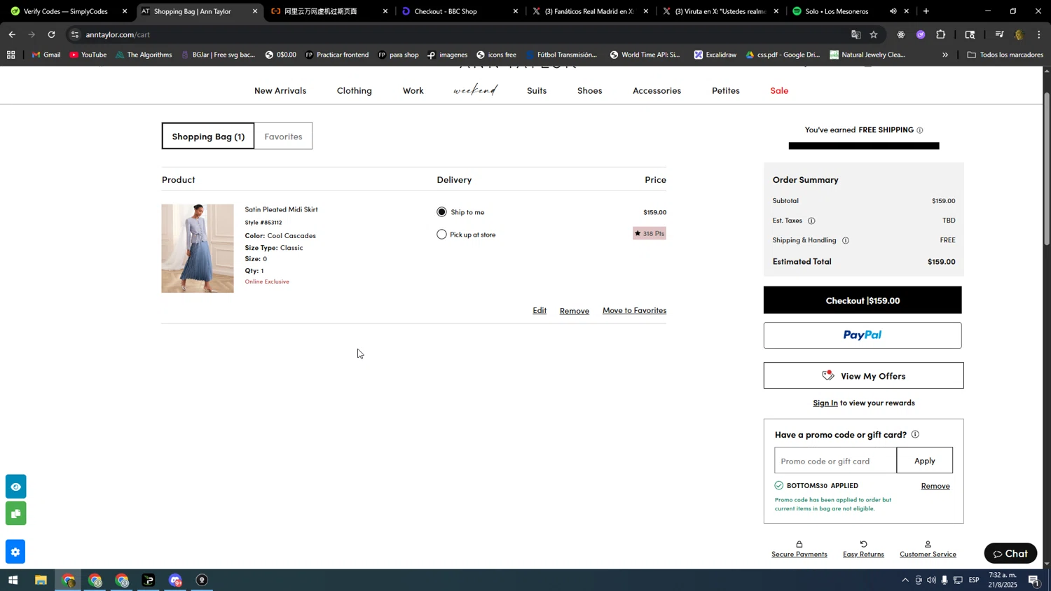Open the Windows Start menu

[13, 580]
